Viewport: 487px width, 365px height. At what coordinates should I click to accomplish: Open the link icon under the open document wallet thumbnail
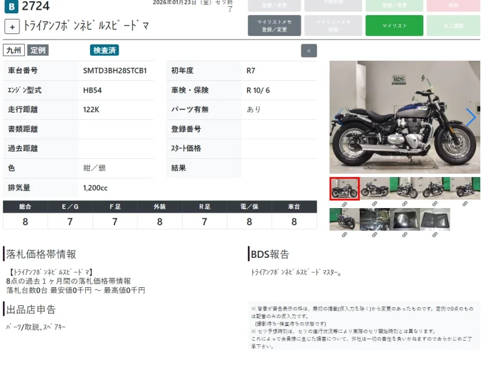click(435, 235)
